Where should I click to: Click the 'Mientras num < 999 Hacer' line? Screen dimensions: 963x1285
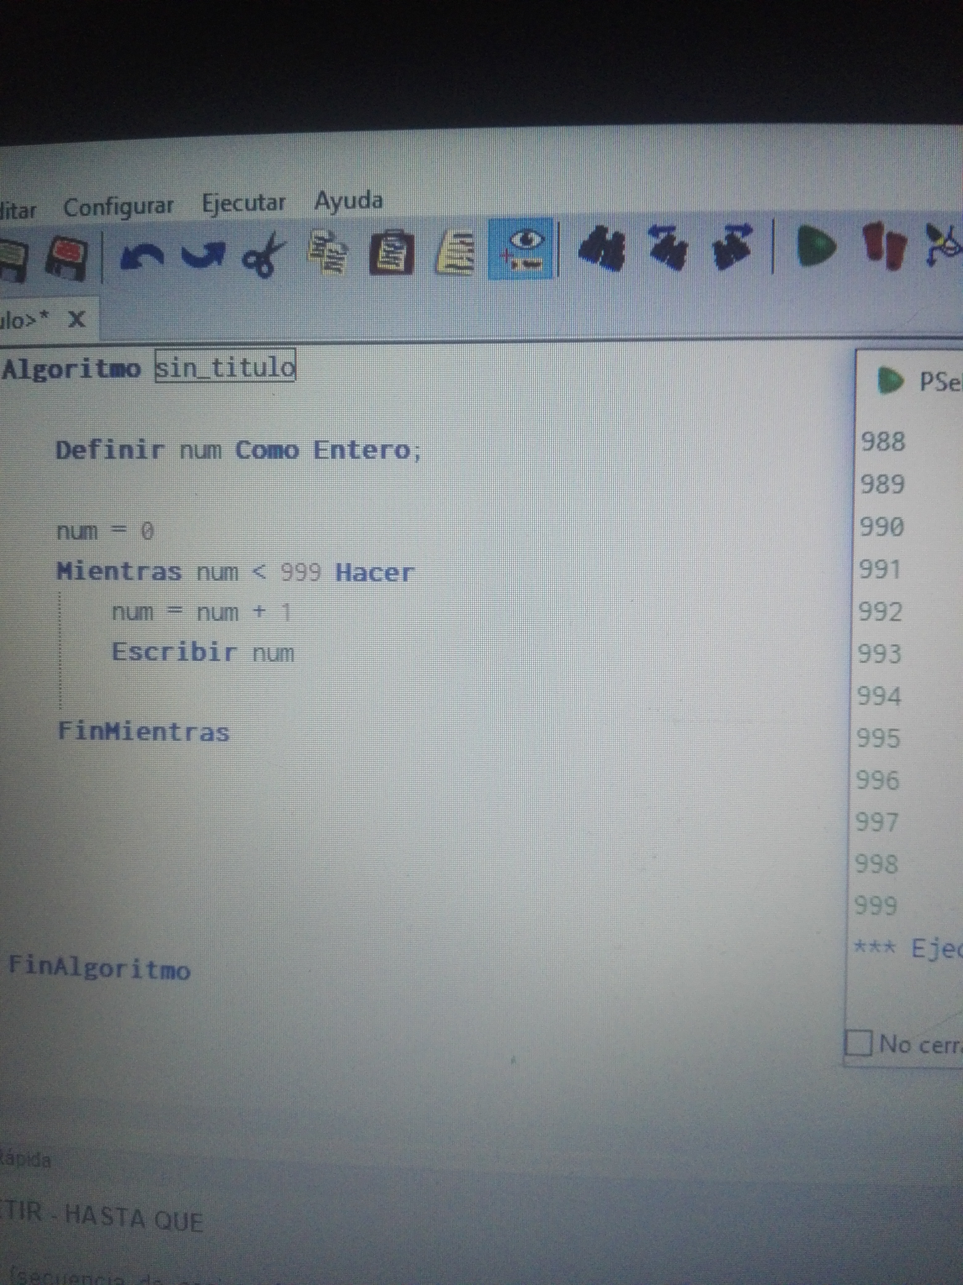[235, 572]
